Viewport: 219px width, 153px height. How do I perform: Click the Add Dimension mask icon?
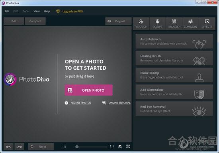point(199,94)
